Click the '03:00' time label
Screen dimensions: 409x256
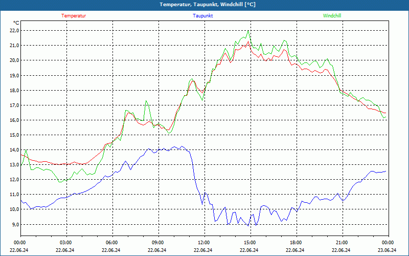(66, 243)
